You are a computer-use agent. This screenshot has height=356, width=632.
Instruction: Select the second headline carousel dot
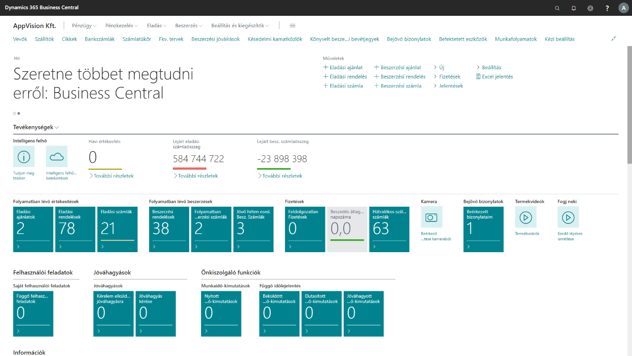coord(19,113)
